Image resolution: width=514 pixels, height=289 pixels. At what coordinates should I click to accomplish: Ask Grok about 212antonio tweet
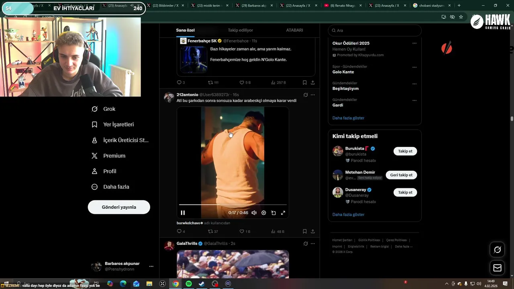tap(306, 95)
